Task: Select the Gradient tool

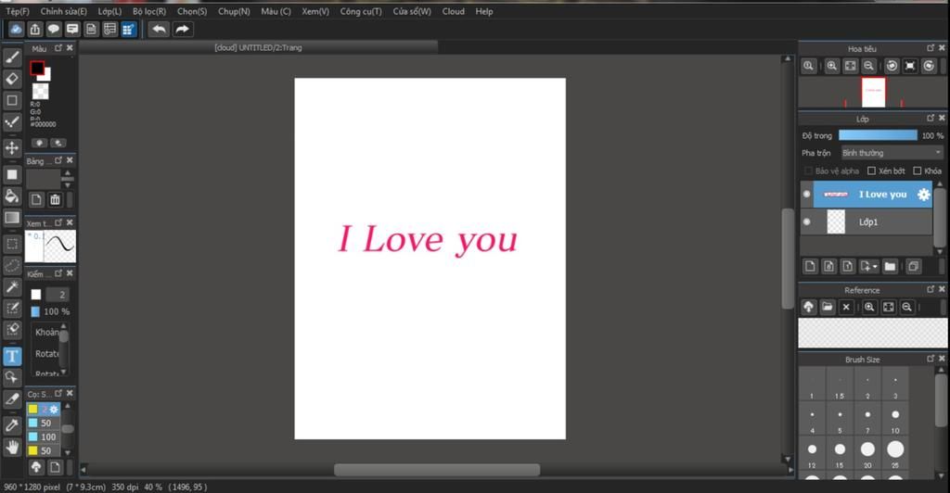Action: 12,218
